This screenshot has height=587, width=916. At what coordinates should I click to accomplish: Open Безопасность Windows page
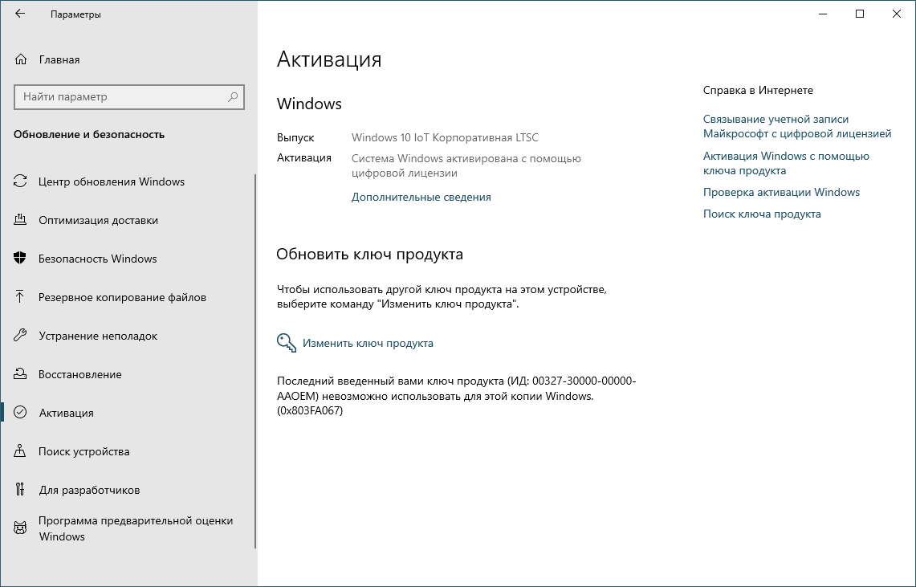[128, 259]
